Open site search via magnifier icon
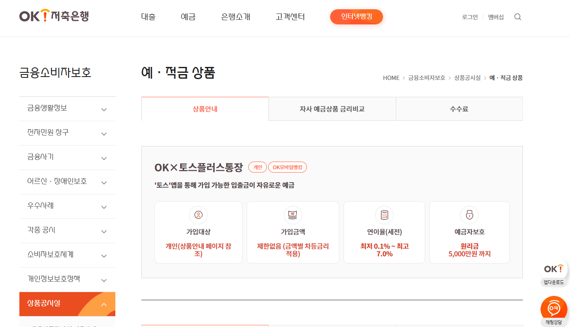Image resolution: width=570 pixels, height=327 pixels. [517, 17]
